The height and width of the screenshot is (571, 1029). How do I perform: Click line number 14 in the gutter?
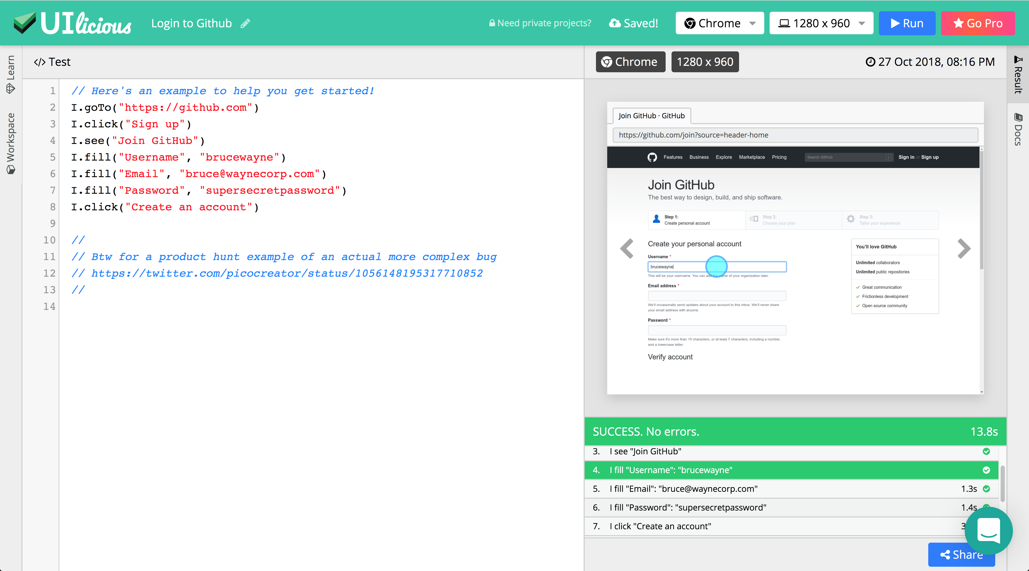pyautogui.click(x=50, y=306)
